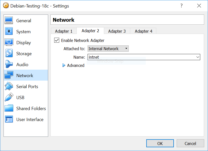The image size is (208, 151).
Task: Switch to the Adapter 3 tab
Action: [x=117, y=31]
